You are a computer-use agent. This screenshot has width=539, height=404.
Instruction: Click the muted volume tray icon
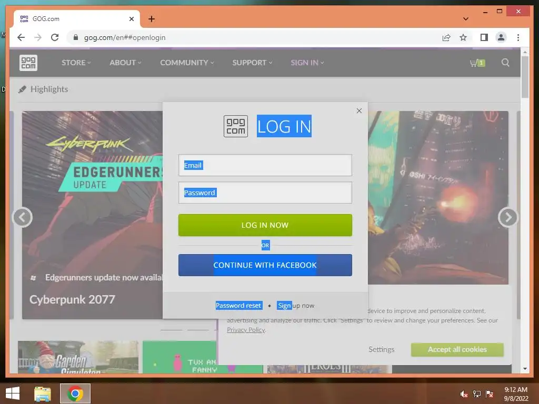tap(464, 393)
